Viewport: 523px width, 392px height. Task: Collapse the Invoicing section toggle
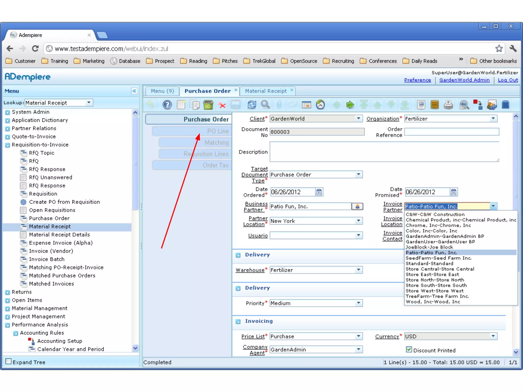pos(238,322)
